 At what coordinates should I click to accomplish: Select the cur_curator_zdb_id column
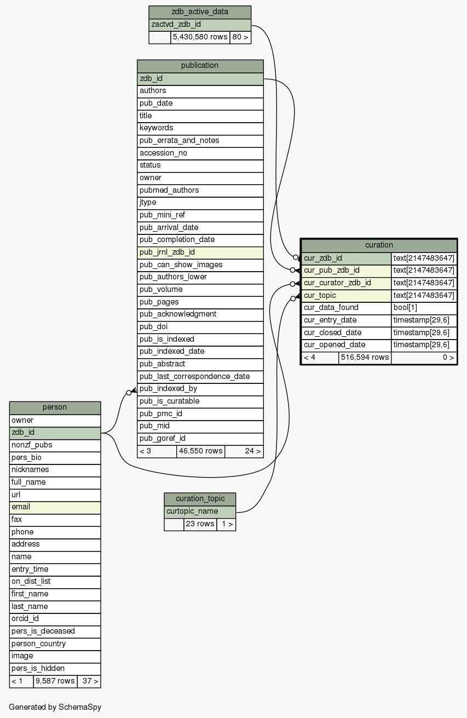click(x=347, y=283)
